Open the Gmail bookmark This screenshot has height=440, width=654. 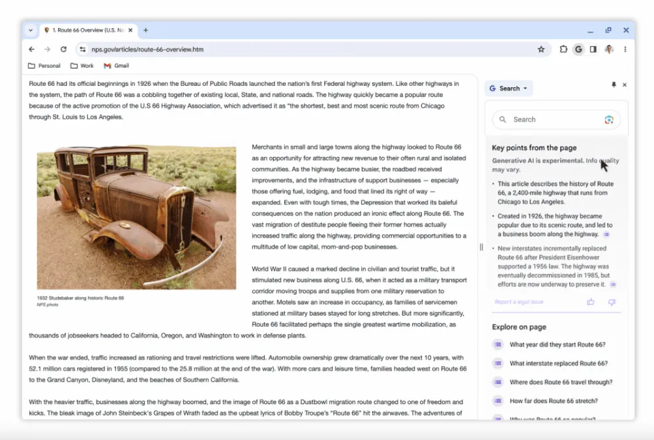point(116,66)
